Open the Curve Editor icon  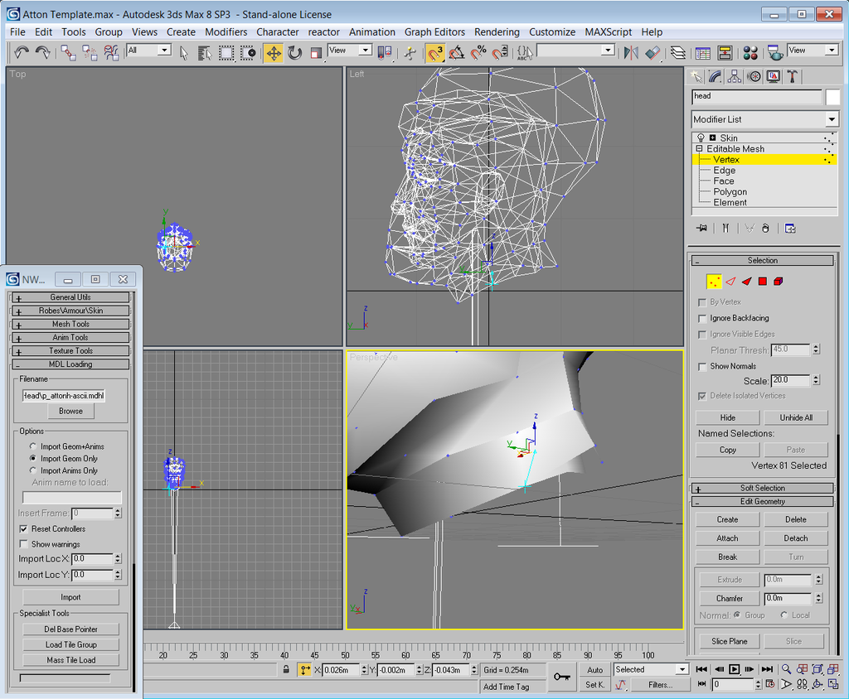[703, 52]
